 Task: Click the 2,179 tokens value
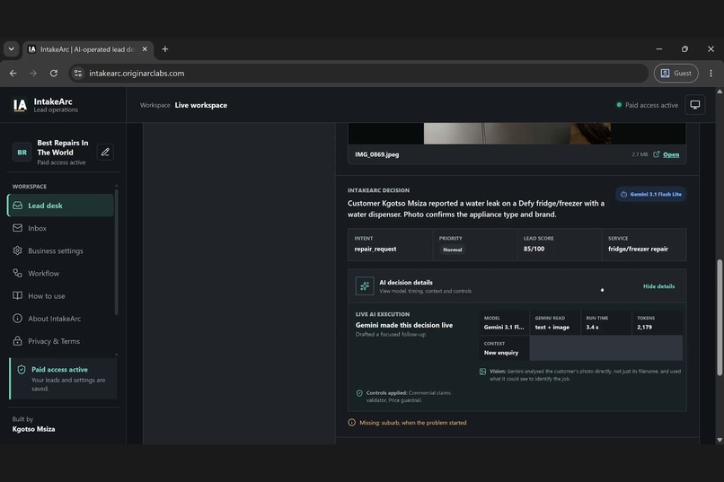644,327
